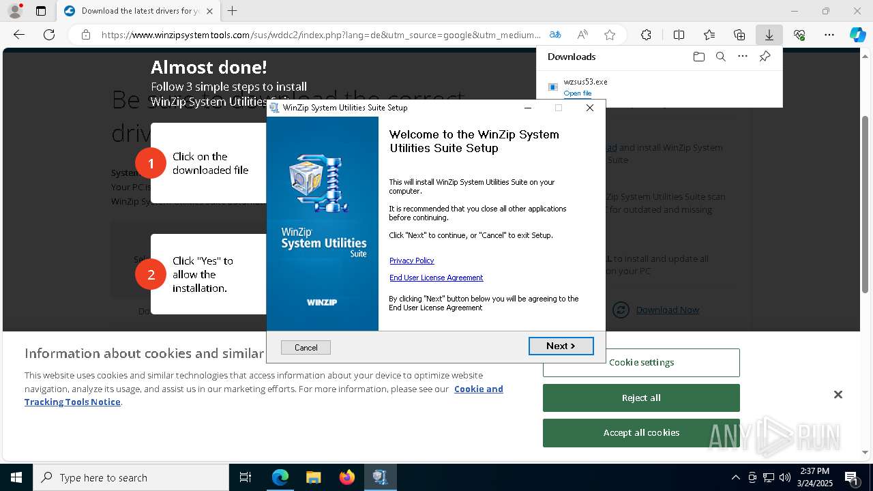Close the browser tab

209,11
